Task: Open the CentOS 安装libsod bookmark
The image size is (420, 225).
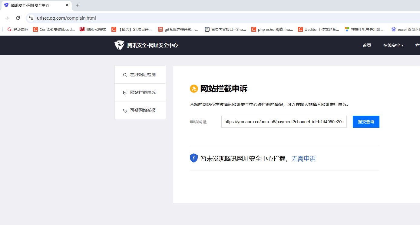Action: click(x=54, y=29)
